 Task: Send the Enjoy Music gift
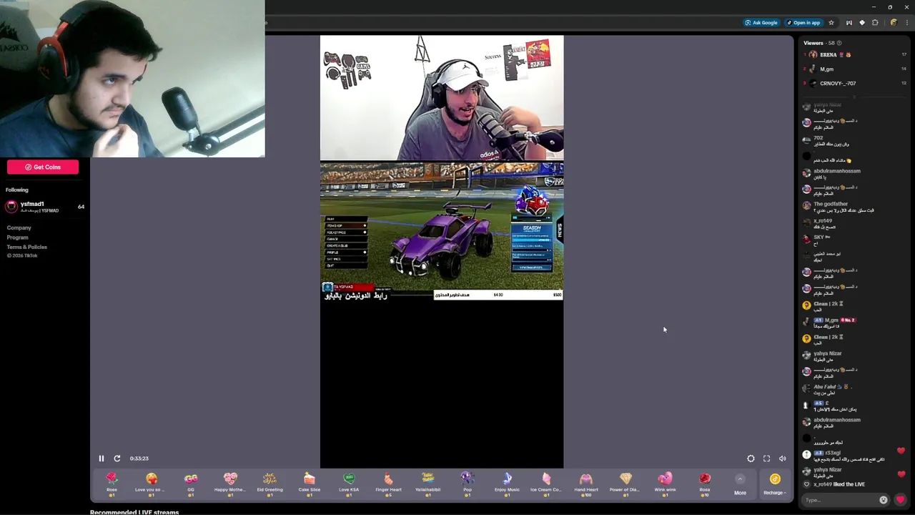[507, 484]
